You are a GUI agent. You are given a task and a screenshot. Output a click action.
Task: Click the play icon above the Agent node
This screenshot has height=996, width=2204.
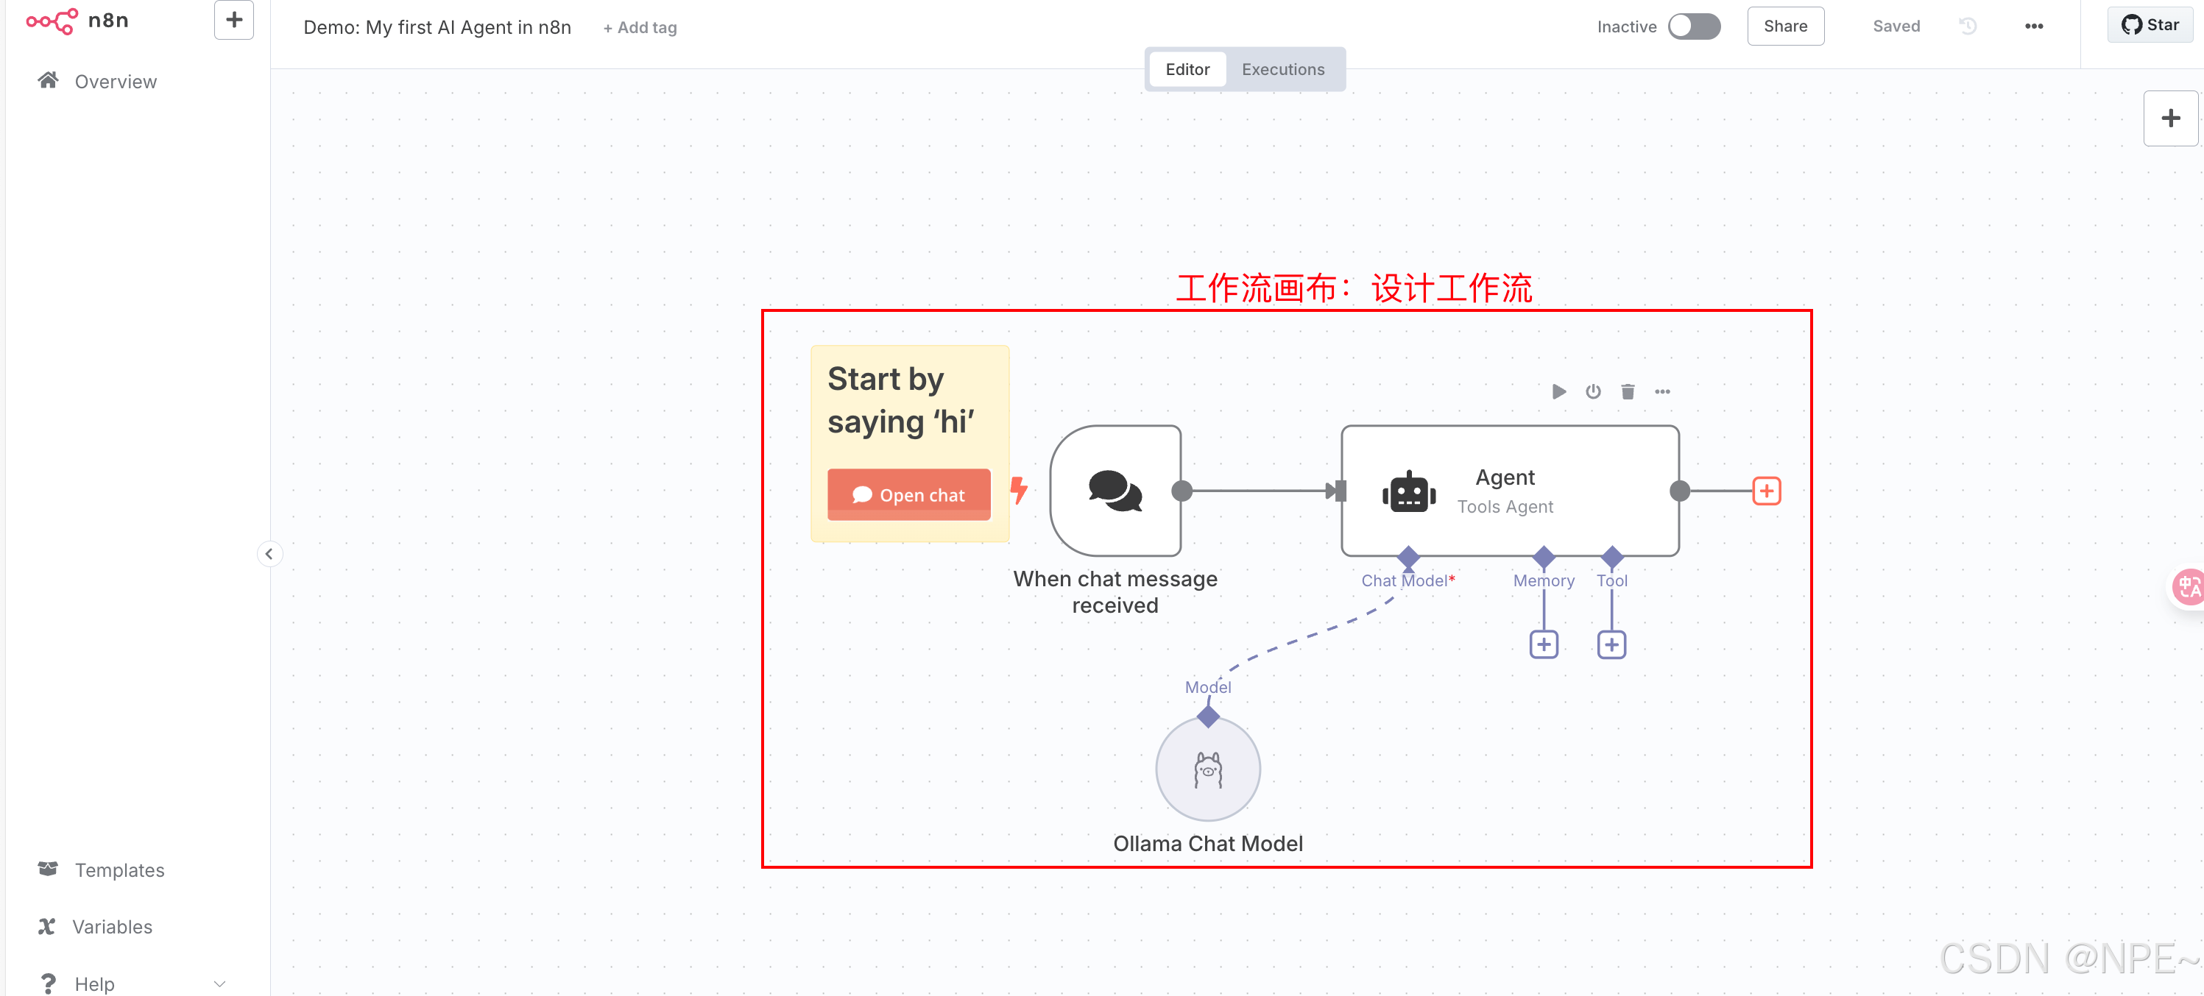coord(1559,391)
